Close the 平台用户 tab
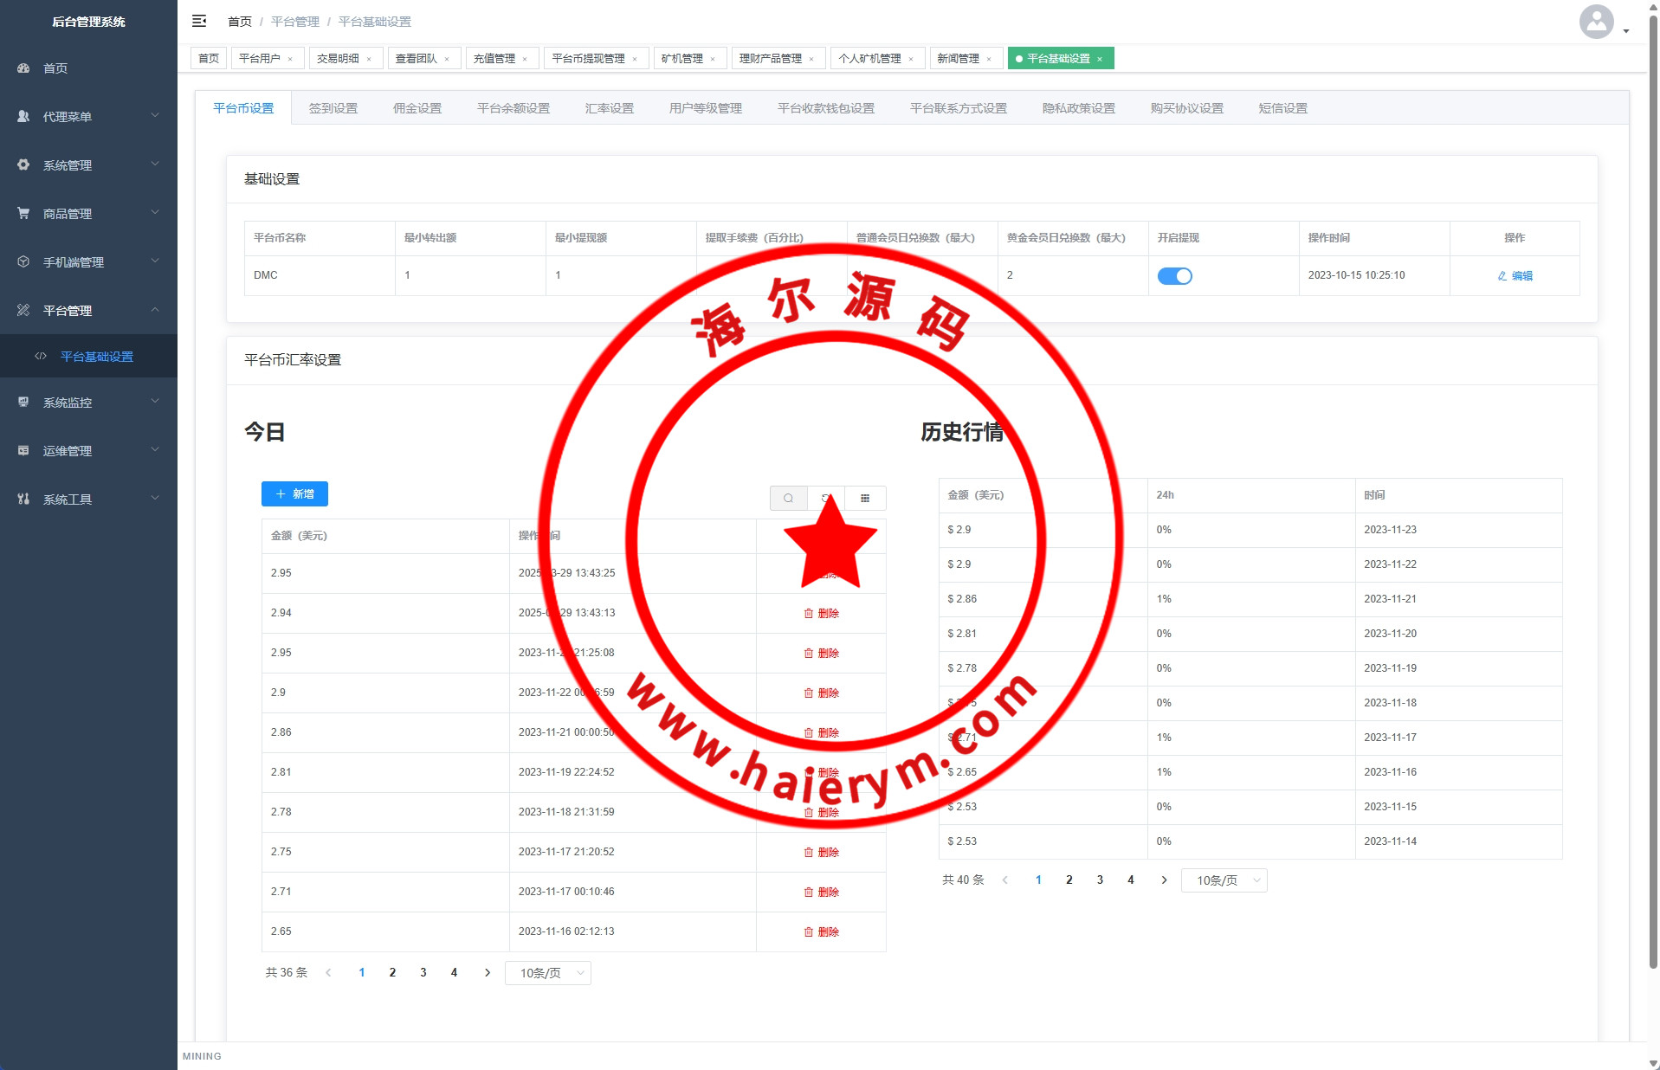The height and width of the screenshot is (1070, 1660). [x=290, y=59]
